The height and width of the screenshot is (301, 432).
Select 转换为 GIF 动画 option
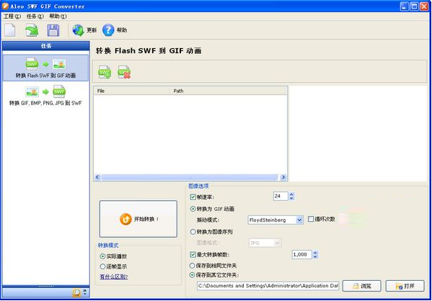[x=213, y=209]
